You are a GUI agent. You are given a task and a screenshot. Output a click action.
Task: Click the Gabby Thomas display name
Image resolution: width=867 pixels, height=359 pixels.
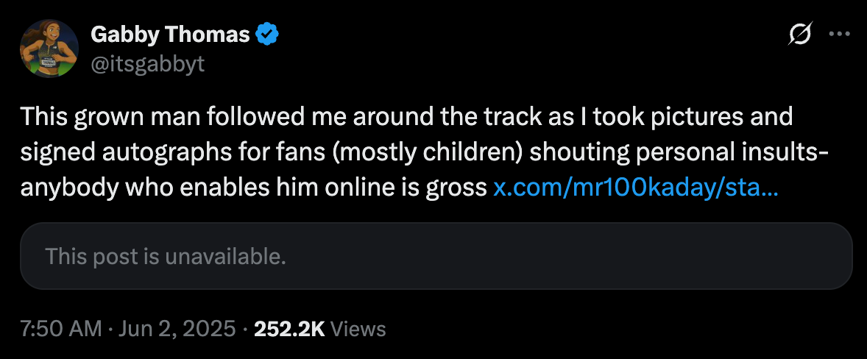tap(171, 33)
